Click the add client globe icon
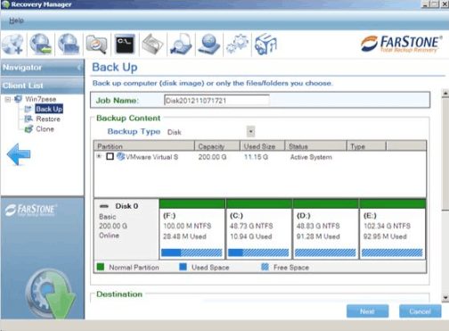 12,45
